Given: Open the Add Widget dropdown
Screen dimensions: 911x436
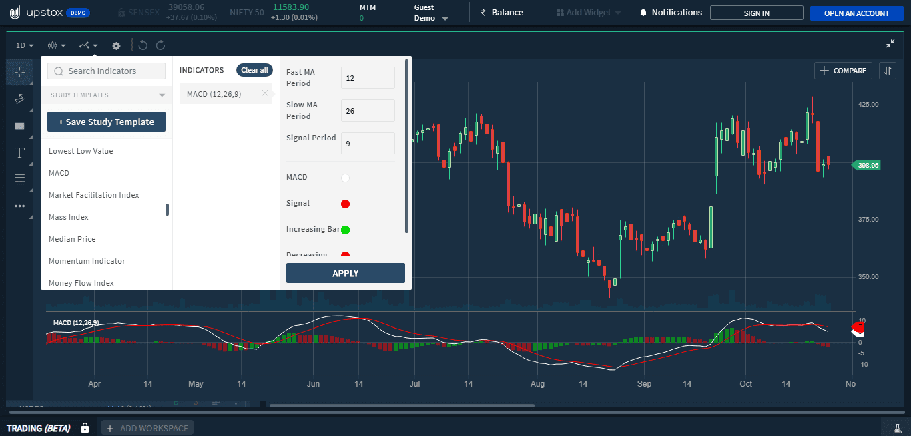Looking at the screenshot, I should 588,13.
